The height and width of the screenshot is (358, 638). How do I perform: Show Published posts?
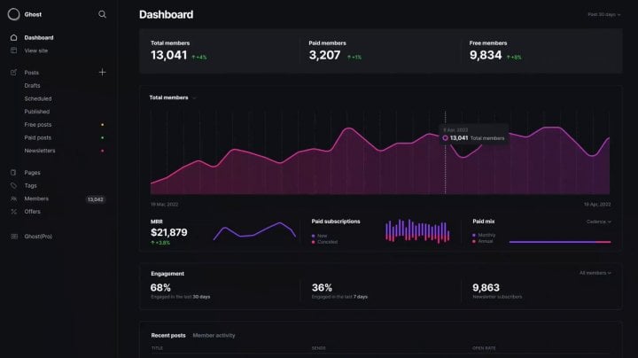click(36, 112)
